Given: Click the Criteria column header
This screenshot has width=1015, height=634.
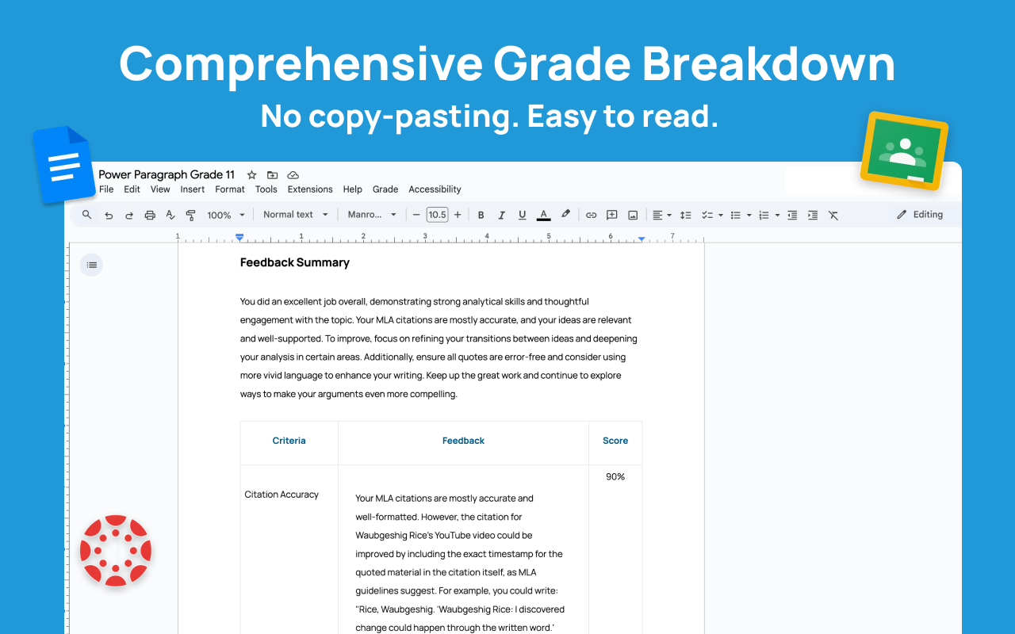Looking at the screenshot, I should 289,441.
